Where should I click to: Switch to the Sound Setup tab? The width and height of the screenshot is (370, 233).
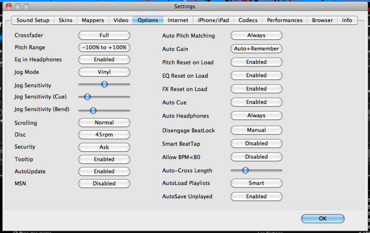tap(33, 20)
